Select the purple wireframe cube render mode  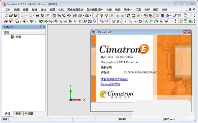(75, 15)
